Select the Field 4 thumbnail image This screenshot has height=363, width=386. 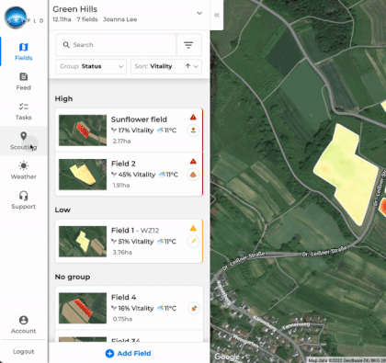[83, 308]
